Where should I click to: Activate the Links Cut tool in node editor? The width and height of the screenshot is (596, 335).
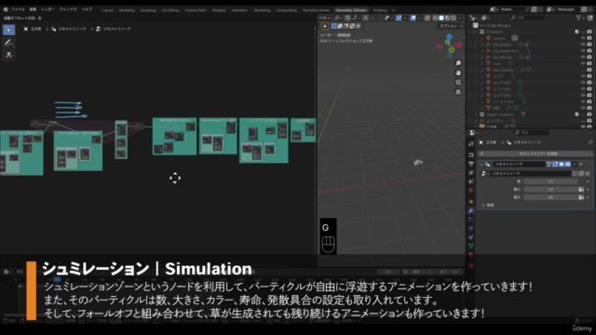point(8,55)
